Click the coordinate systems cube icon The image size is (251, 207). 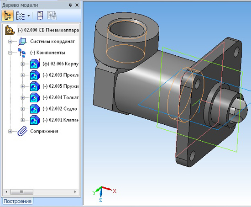pos(22,42)
